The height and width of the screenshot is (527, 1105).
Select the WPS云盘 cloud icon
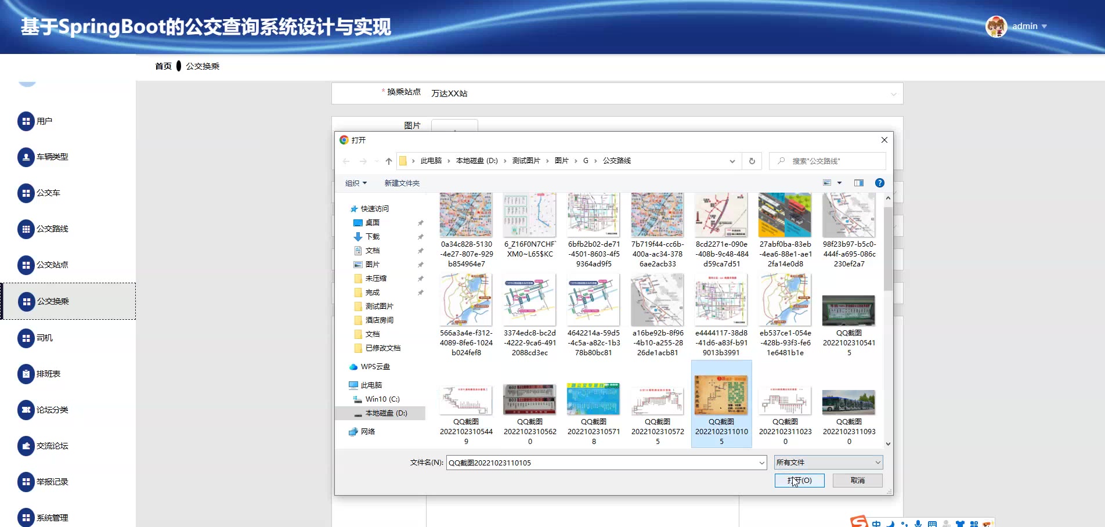(x=353, y=367)
